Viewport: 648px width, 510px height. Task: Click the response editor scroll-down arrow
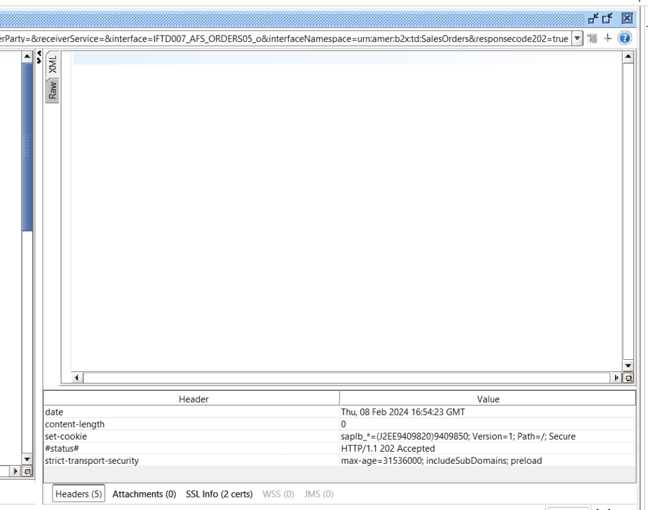pyautogui.click(x=628, y=366)
